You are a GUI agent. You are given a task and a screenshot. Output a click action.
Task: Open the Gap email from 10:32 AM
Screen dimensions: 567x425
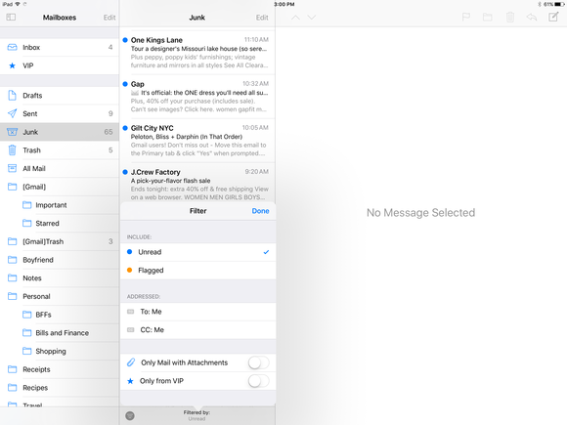click(197, 97)
